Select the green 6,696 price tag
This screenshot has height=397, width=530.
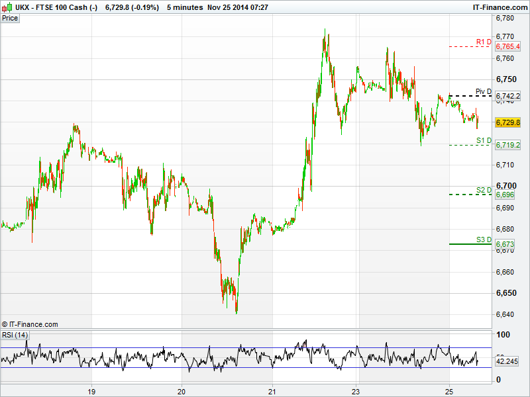tap(504, 195)
